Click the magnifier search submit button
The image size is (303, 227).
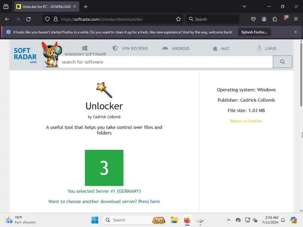click(283, 62)
